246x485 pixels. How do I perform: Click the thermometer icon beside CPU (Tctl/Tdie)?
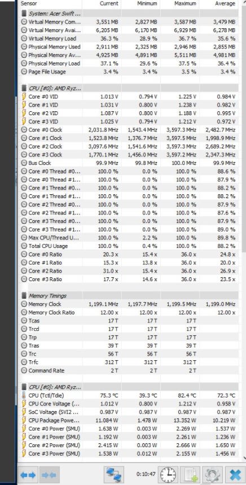pos(24,395)
